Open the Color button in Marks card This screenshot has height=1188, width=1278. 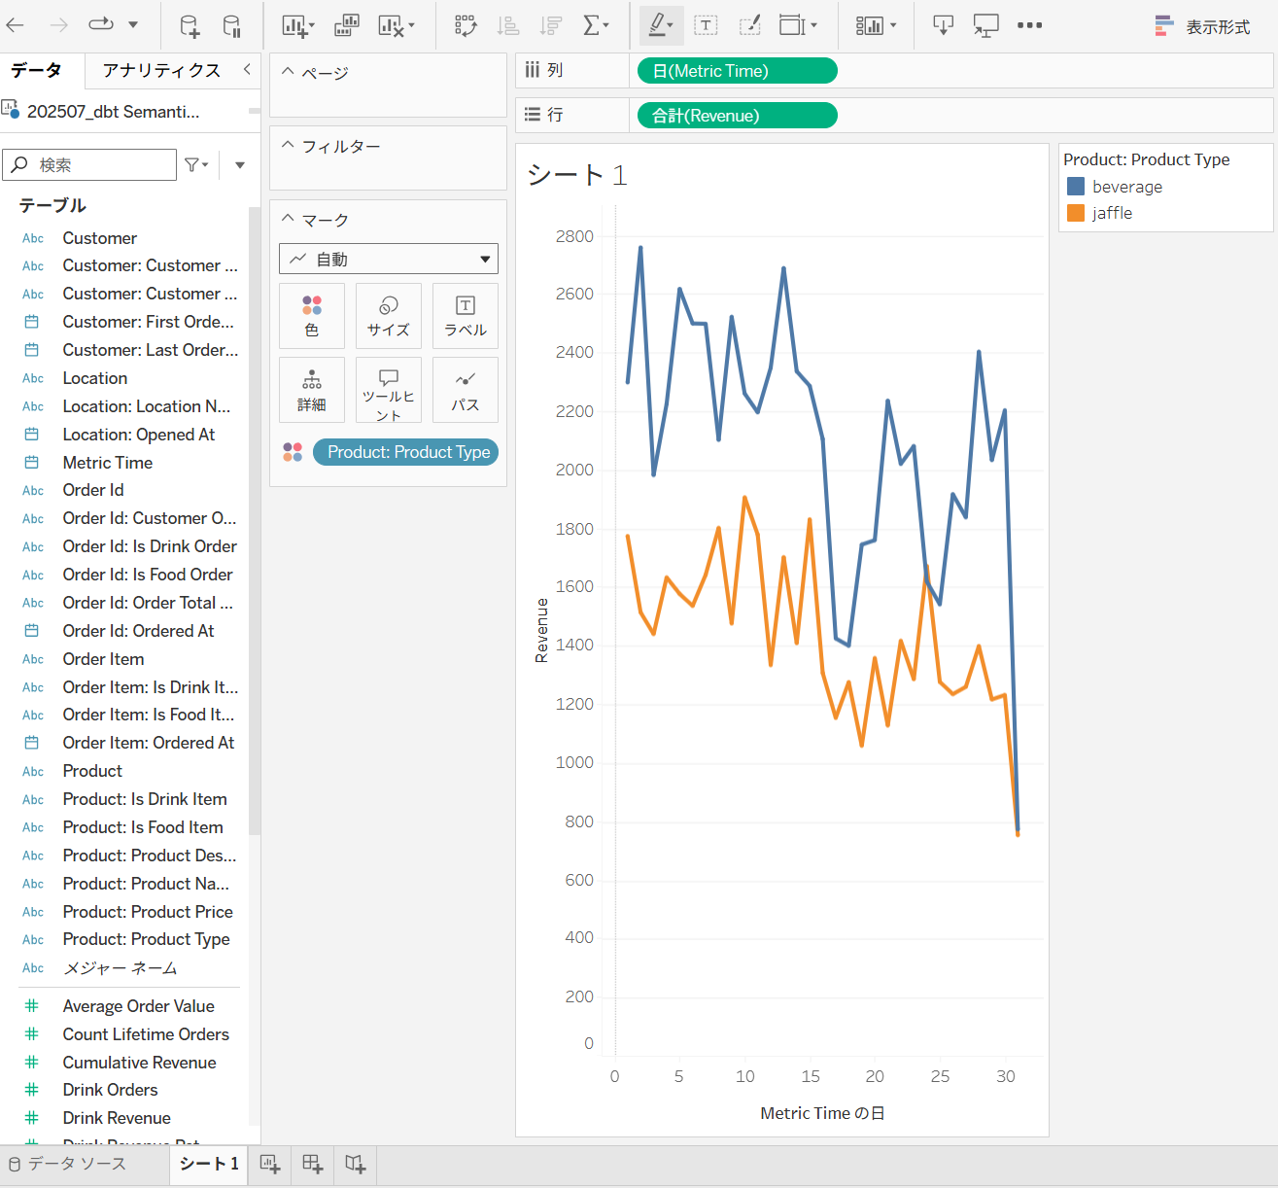[x=312, y=316]
